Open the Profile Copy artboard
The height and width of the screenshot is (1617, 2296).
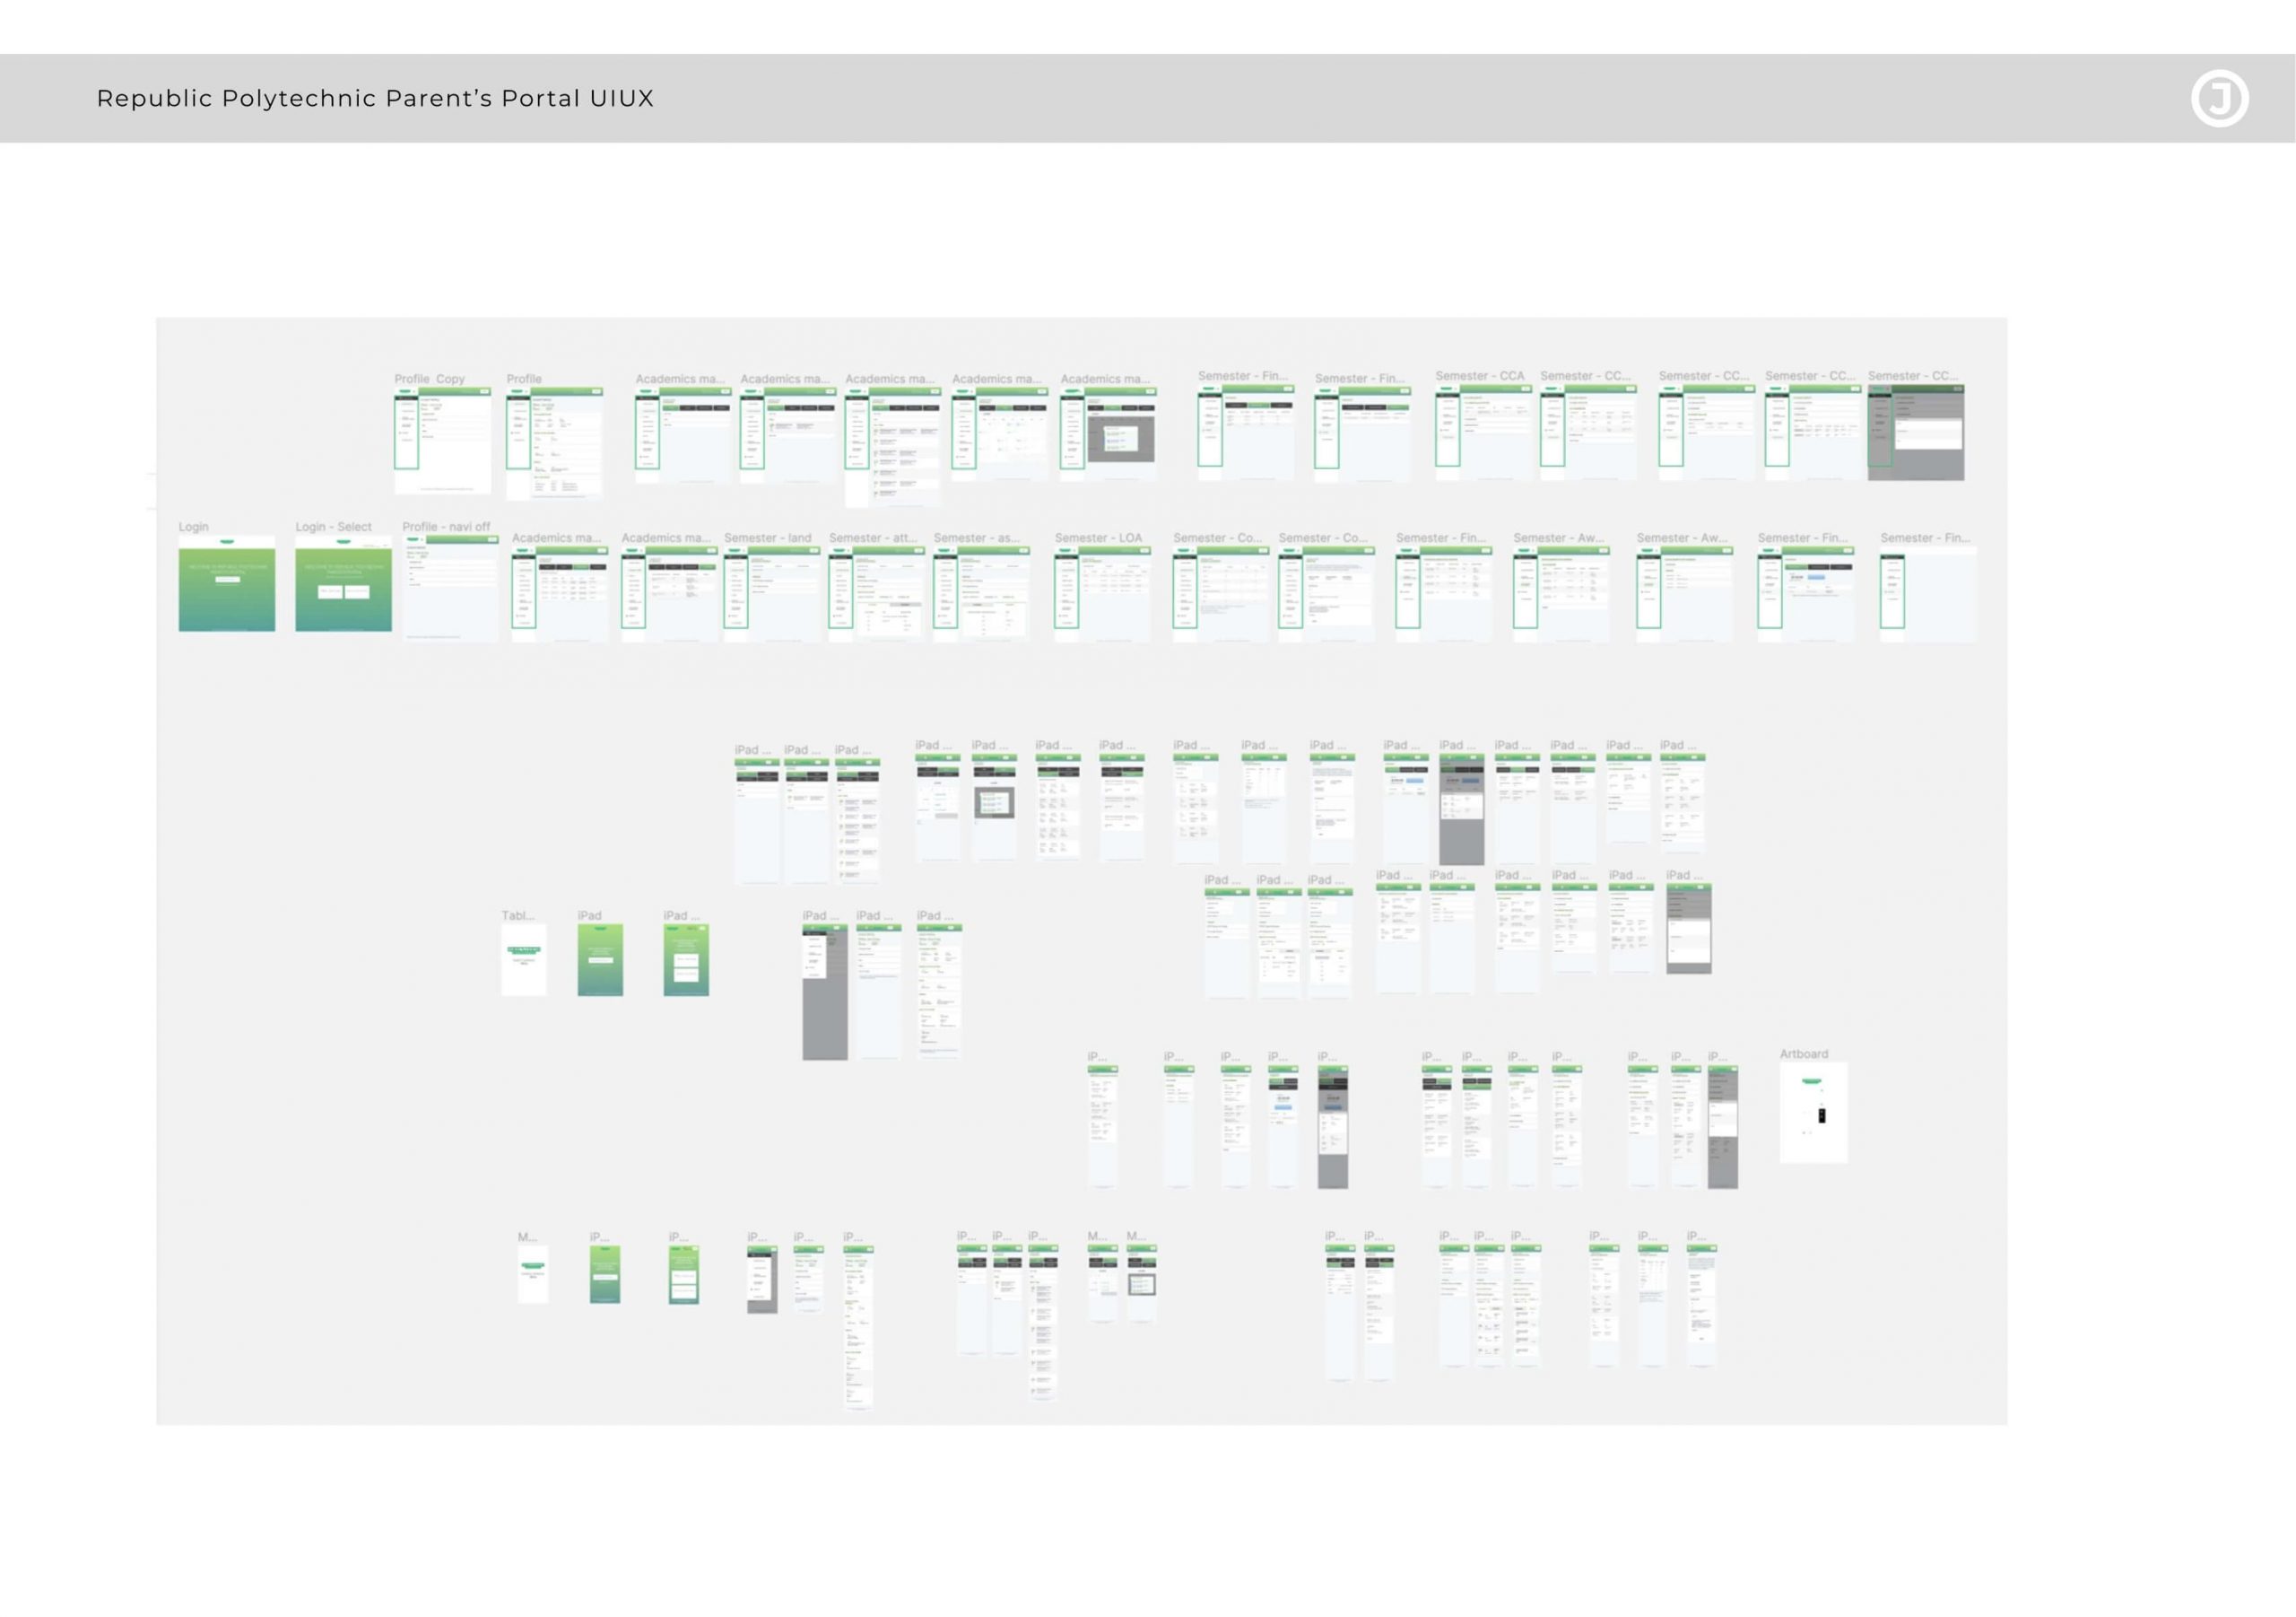coord(442,441)
